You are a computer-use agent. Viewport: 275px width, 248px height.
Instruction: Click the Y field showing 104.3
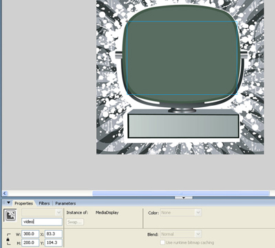pyautogui.click(x=54, y=243)
